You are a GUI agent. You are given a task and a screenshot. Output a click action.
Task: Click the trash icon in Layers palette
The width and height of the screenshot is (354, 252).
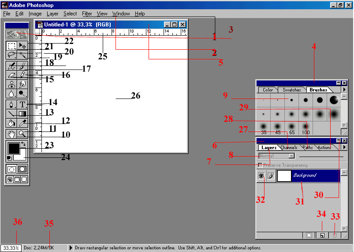(335, 235)
